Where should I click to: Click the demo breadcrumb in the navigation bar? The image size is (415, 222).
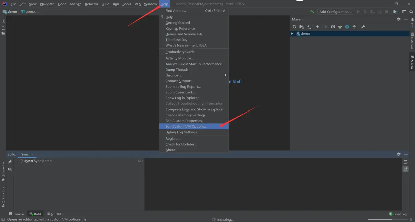tap(10, 12)
